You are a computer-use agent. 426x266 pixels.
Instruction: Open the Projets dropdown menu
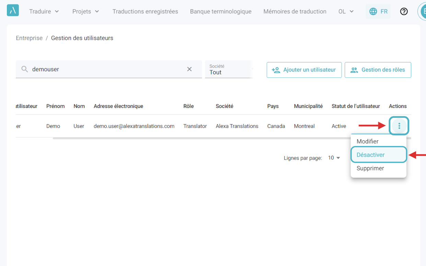coord(86,11)
